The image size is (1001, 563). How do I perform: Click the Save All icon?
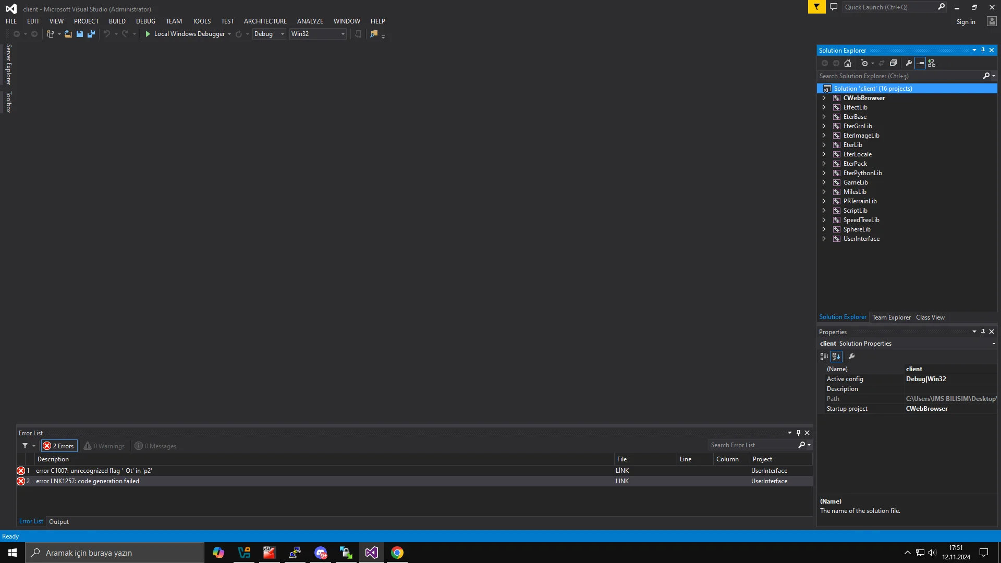tap(91, 34)
